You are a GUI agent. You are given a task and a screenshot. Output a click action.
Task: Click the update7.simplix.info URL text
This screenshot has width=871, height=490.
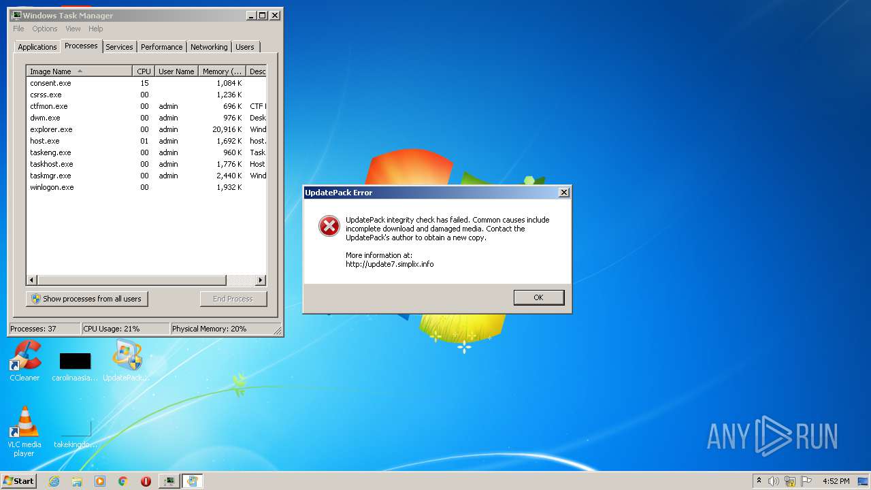tap(389, 264)
